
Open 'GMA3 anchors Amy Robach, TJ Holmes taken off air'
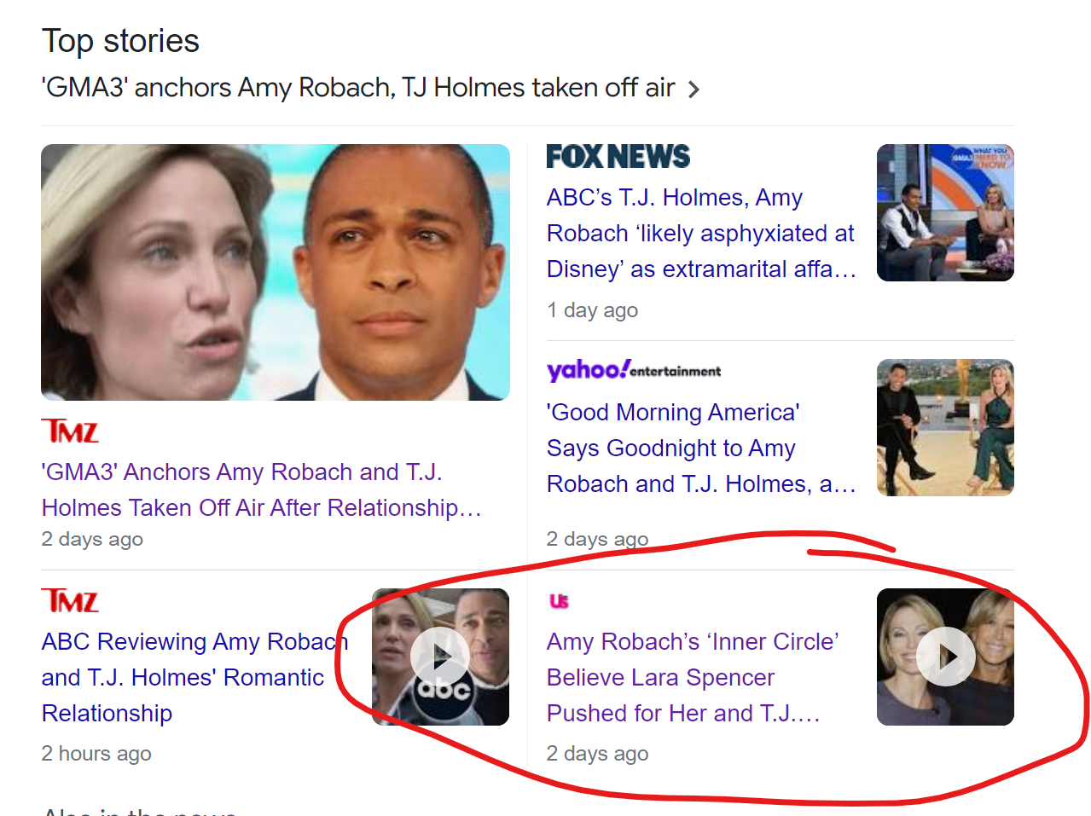[358, 88]
